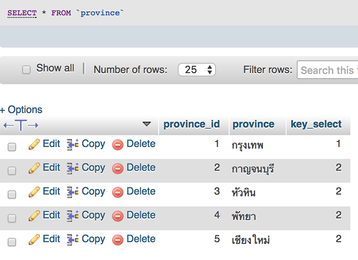The height and width of the screenshot is (260, 358).
Task: Click the province cell เชียงใหม่
Action: point(251,240)
